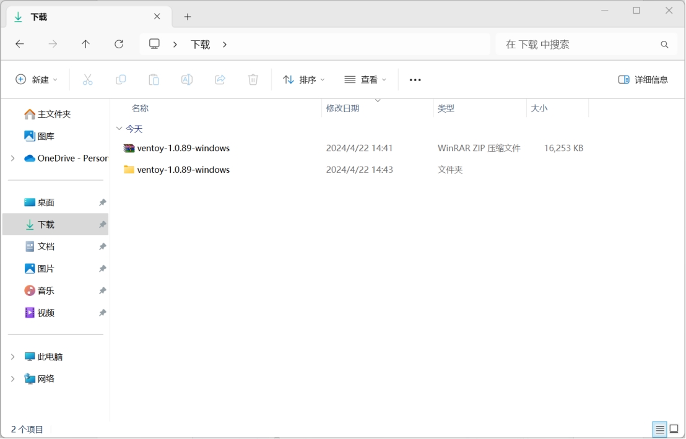686x439 pixels.
Task: Click the 新建 new item button
Action: 37,79
